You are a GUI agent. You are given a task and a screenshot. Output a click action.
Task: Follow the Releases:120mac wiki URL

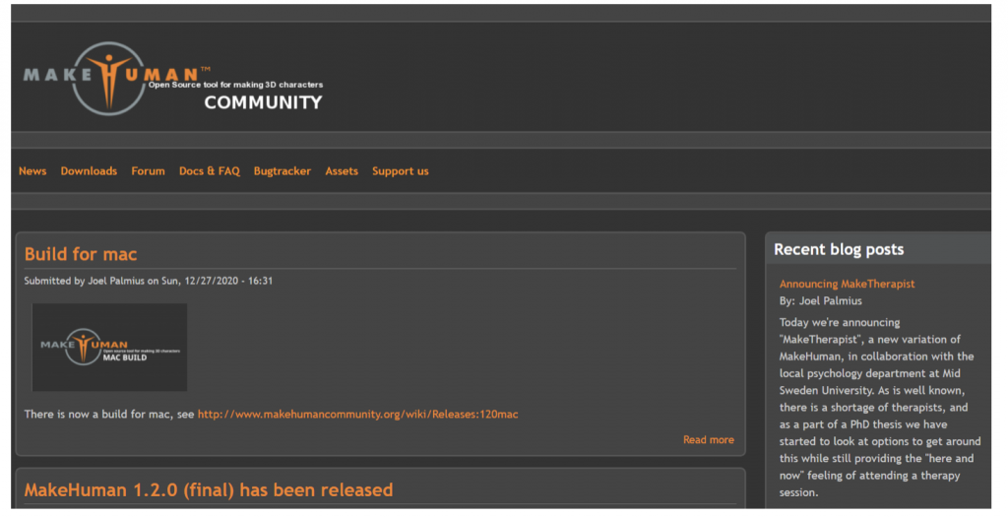357,415
